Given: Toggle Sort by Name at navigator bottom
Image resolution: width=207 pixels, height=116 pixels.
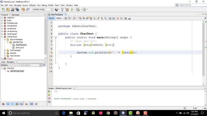Looking at the screenshot, I should 31,104.
